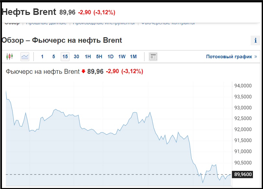
Task: Expand streaming chart double chevron
Action: [x=256, y=57]
